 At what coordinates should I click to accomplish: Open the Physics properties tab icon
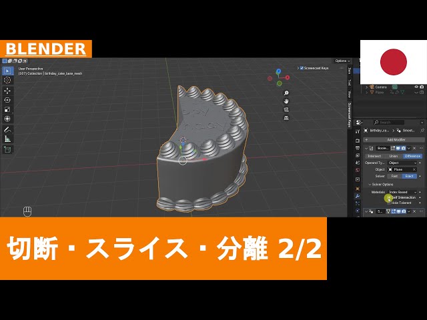[x=358, y=211]
